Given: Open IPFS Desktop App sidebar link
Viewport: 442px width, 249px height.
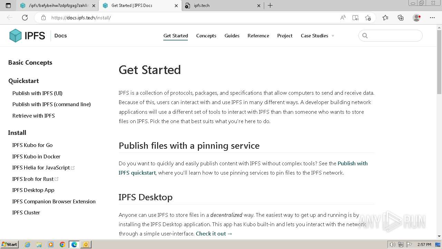Looking at the screenshot, I should 33,190.
